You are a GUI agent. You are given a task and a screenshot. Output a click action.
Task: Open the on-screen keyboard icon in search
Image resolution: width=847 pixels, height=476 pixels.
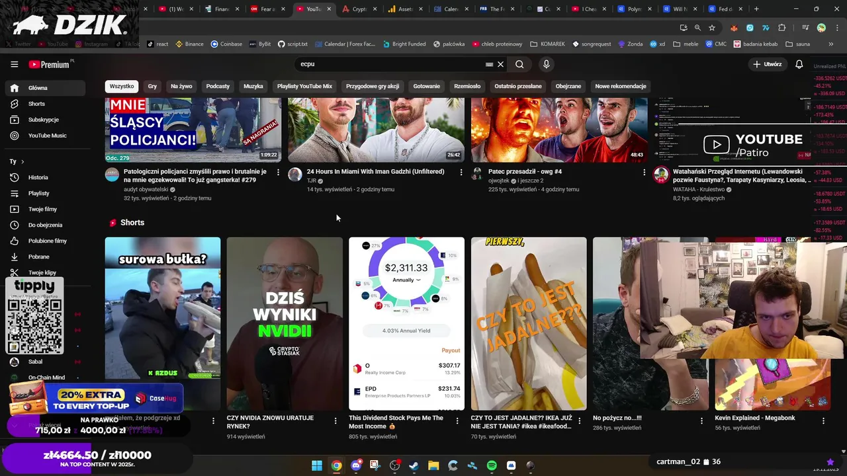click(490, 64)
